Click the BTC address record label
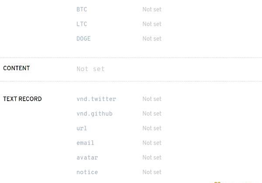The width and height of the screenshot is (262, 183). click(x=82, y=9)
